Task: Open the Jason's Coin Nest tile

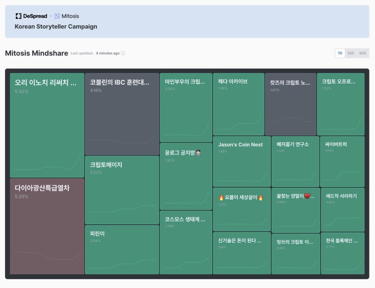Action: click(x=242, y=161)
